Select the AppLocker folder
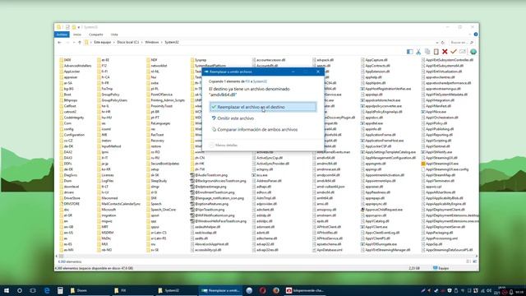 [x=70, y=72]
